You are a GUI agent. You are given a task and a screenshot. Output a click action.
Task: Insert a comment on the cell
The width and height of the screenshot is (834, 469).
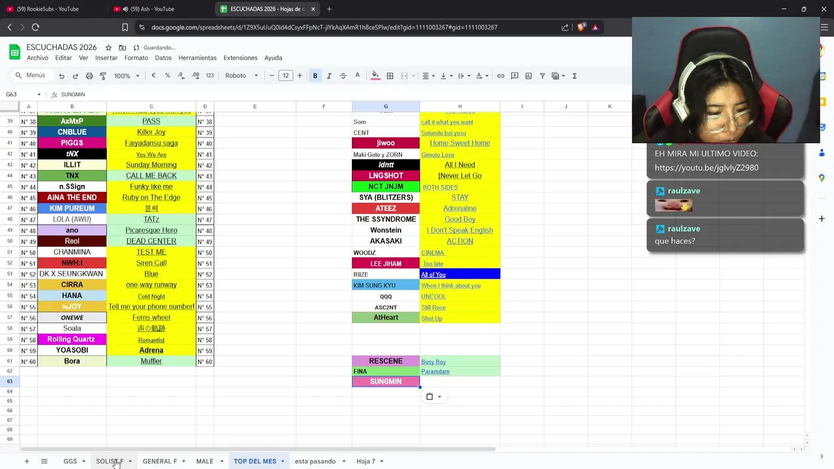pos(515,76)
